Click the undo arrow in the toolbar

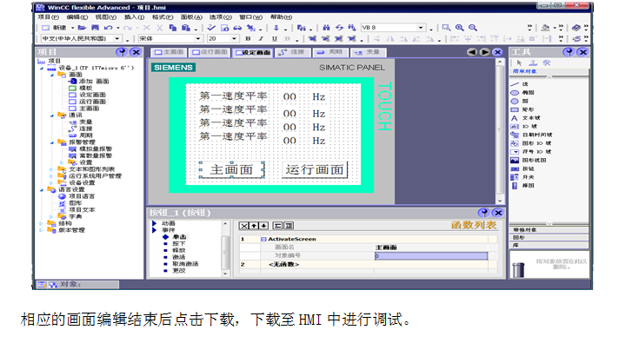pyautogui.click(x=108, y=28)
